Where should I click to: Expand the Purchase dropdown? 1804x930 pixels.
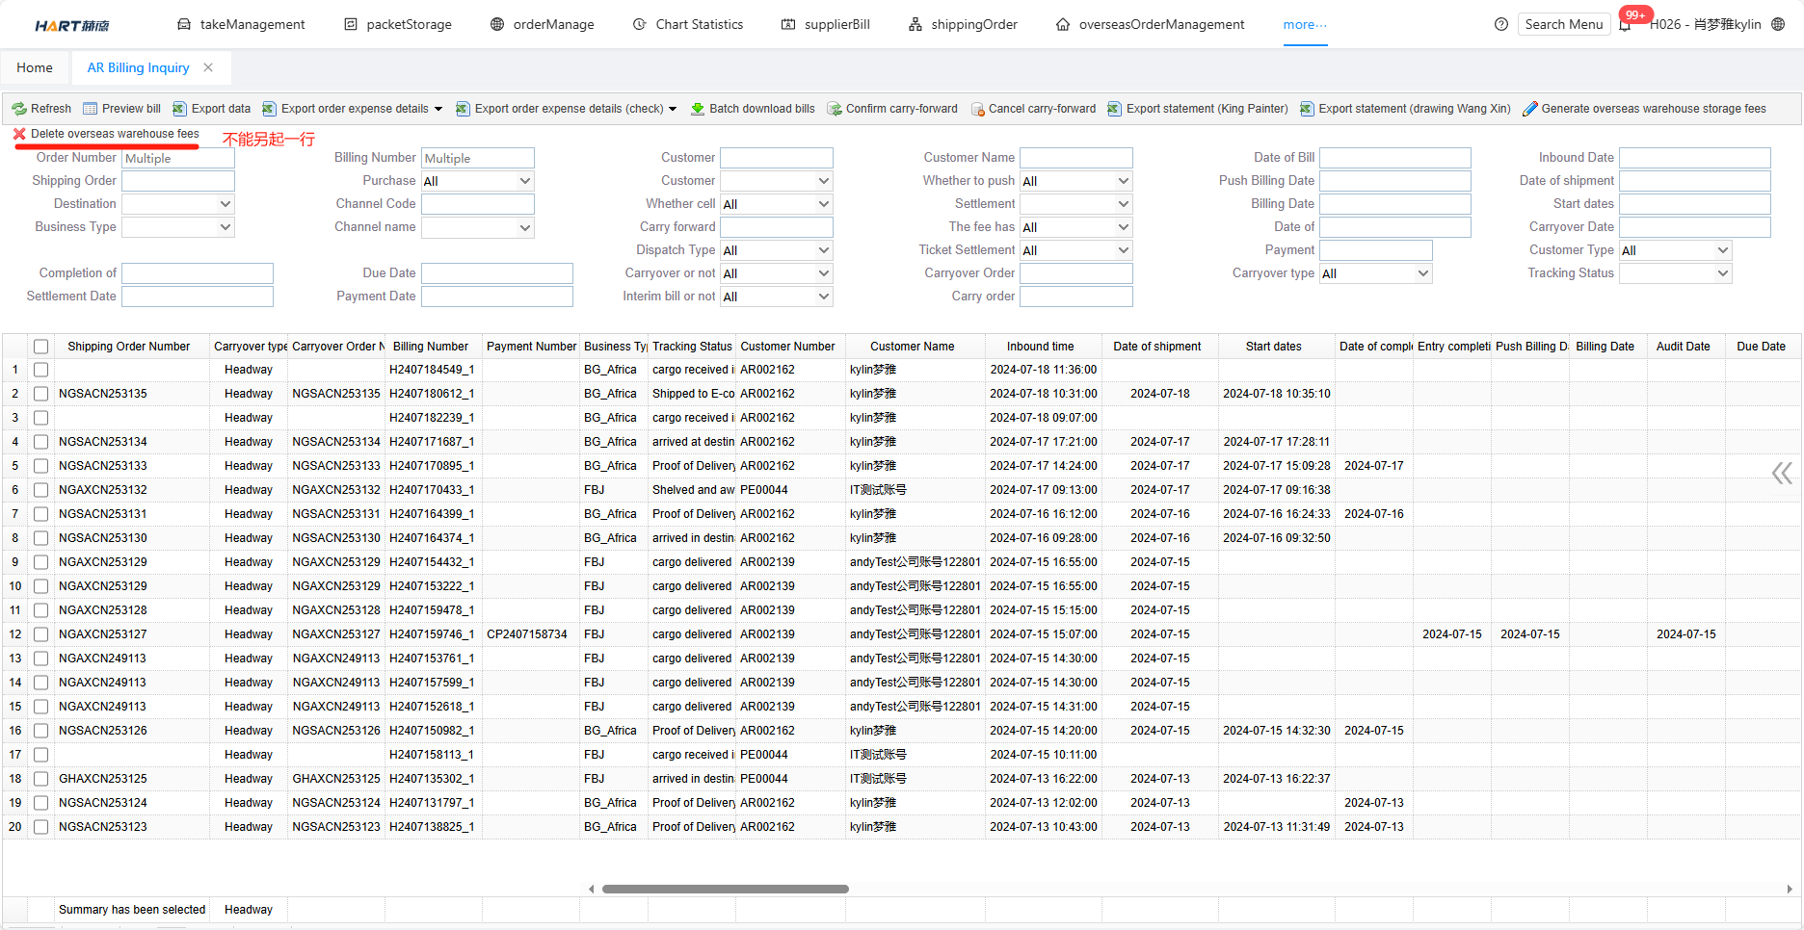(477, 181)
